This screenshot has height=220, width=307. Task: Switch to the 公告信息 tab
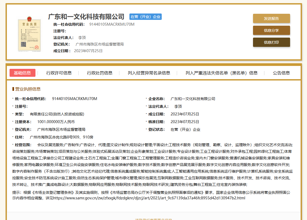(x=281, y=73)
